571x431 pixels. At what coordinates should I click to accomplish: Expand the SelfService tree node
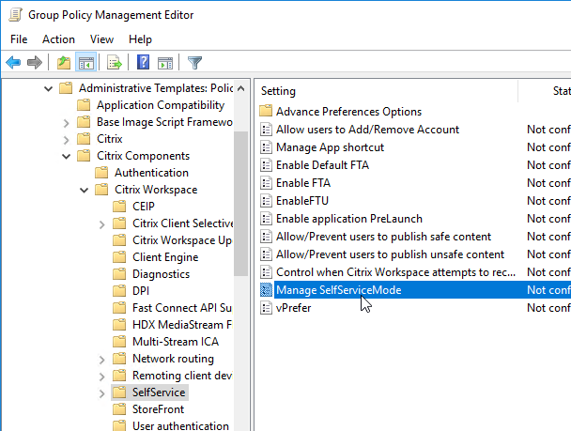101,393
